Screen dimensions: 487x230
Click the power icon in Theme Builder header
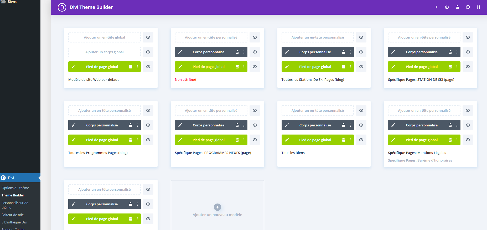point(447,7)
